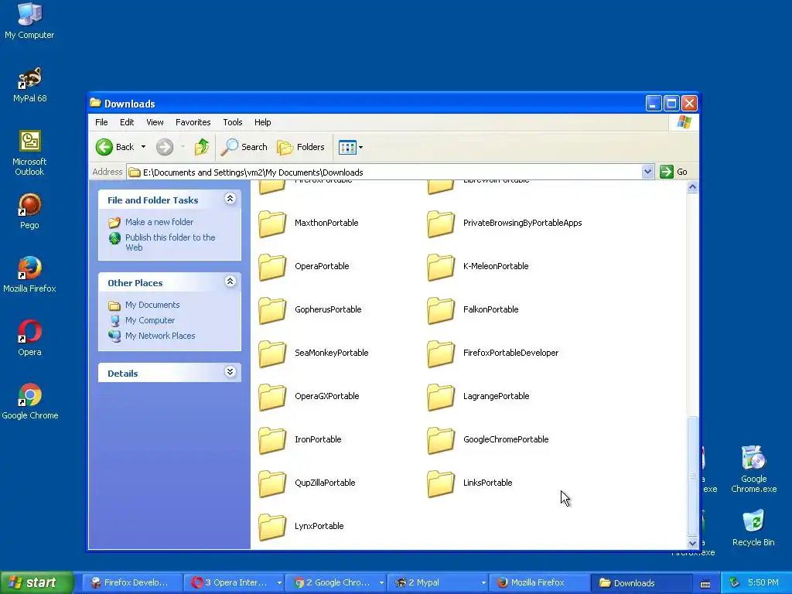The width and height of the screenshot is (792, 594).
Task: Select the PrivateBrowsingByPortableApps folder icon
Action: click(440, 224)
